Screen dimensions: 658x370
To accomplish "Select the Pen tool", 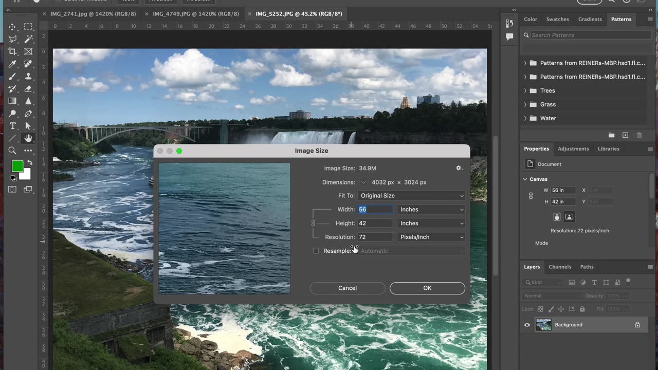I will click(x=28, y=114).
